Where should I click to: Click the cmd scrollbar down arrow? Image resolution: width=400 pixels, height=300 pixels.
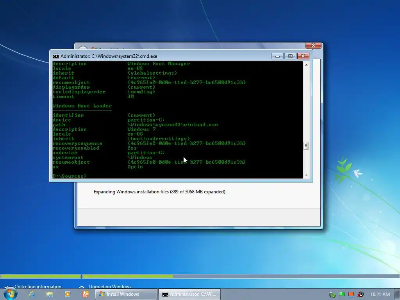click(306, 175)
